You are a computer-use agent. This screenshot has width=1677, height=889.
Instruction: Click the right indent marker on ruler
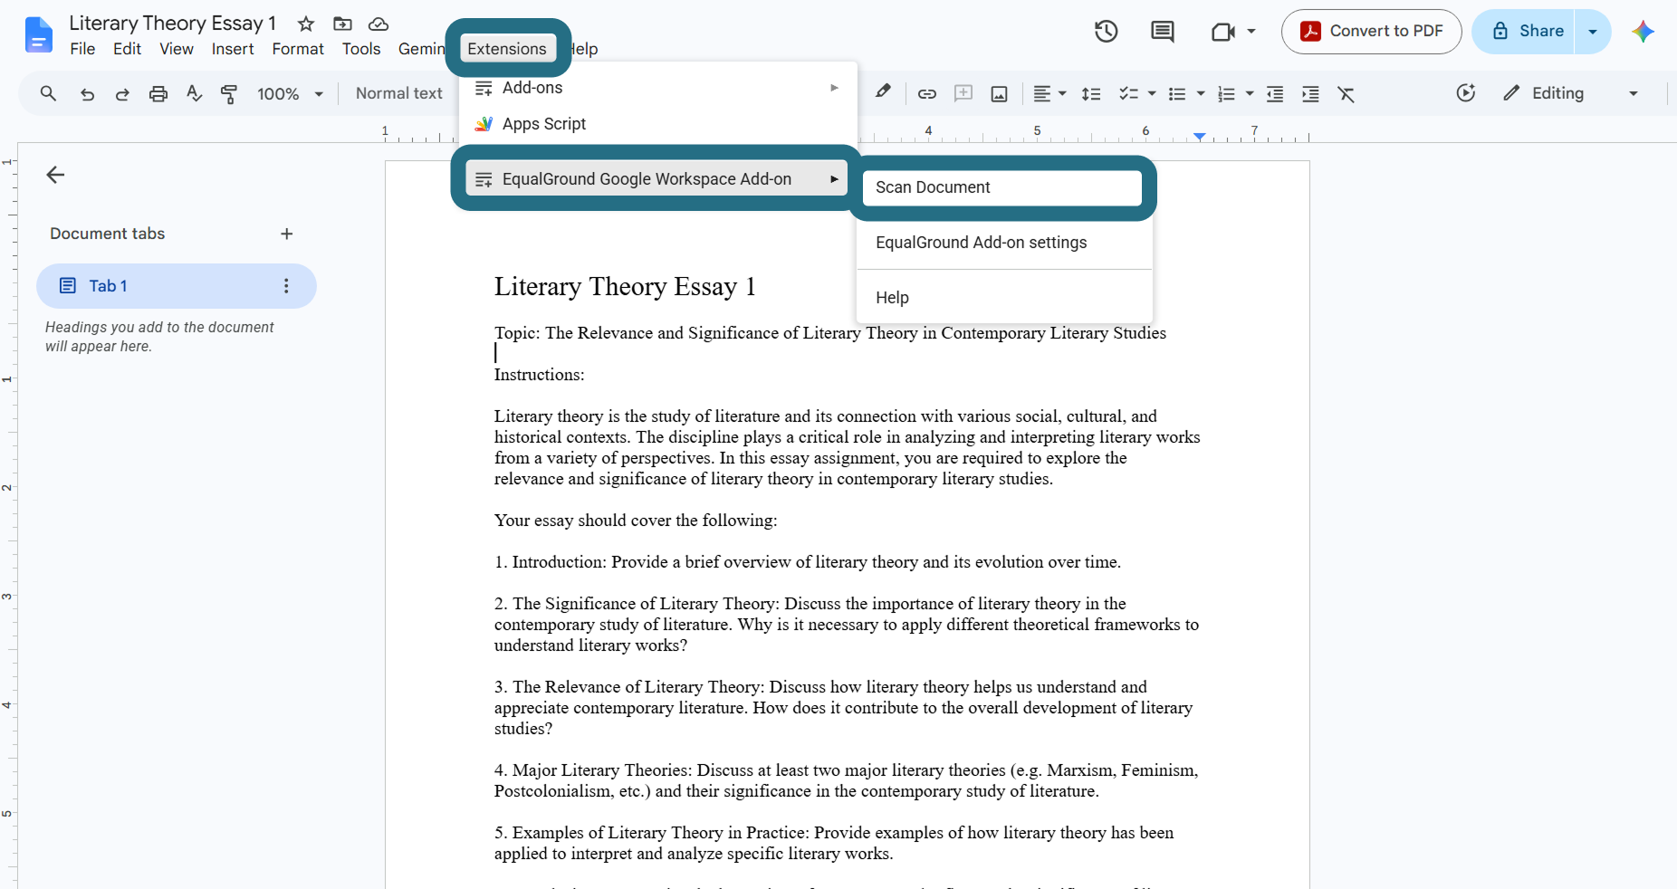click(x=1199, y=137)
